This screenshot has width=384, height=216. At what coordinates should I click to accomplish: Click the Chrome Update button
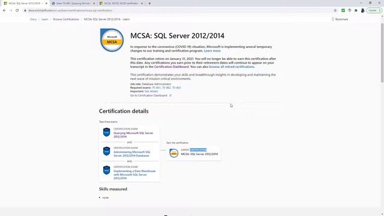[374, 10]
